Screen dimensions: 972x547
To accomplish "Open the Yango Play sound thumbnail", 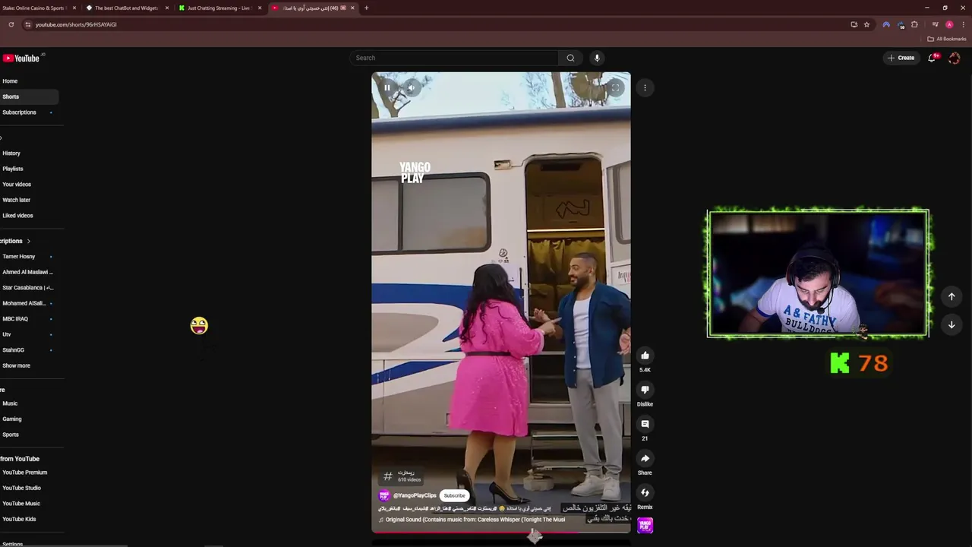I will pyautogui.click(x=645, y=525).
